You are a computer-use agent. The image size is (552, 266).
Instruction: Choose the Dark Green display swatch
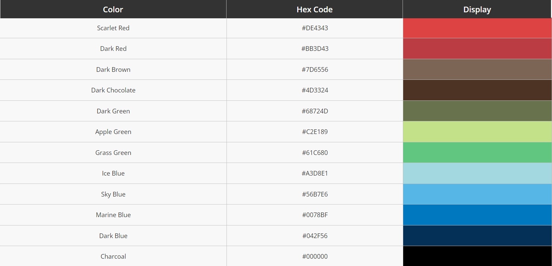tap(477, 111)
